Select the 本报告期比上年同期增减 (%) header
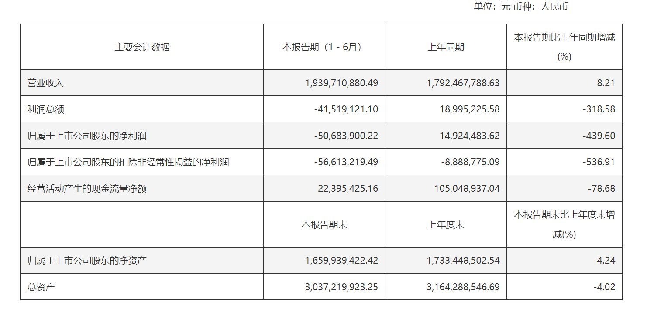Viewport: 647px width, 319px height. 564,47
